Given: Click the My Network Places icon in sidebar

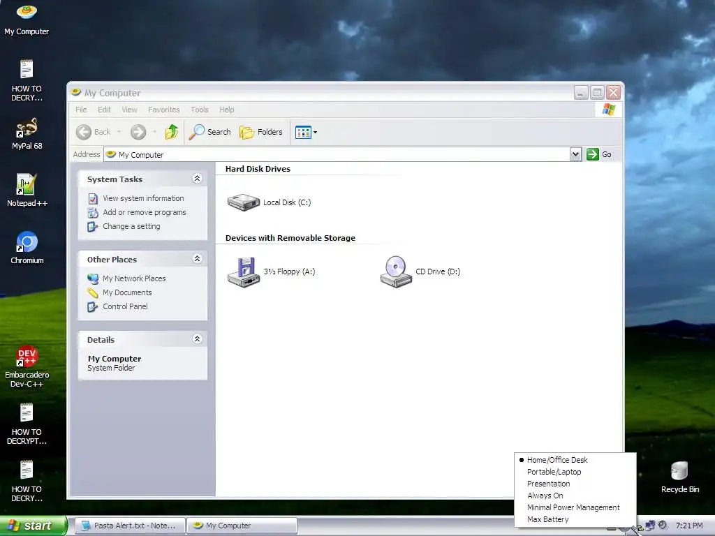Looking at the screenshot, I should (93, 278).
